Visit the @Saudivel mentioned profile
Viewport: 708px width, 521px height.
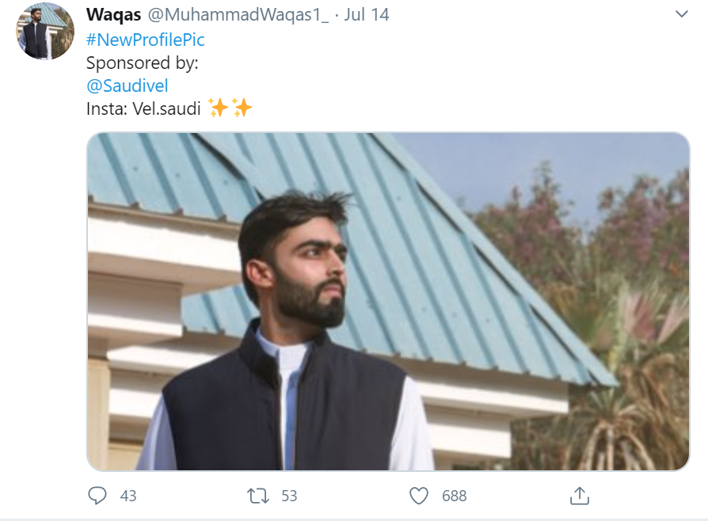[128, 86]
